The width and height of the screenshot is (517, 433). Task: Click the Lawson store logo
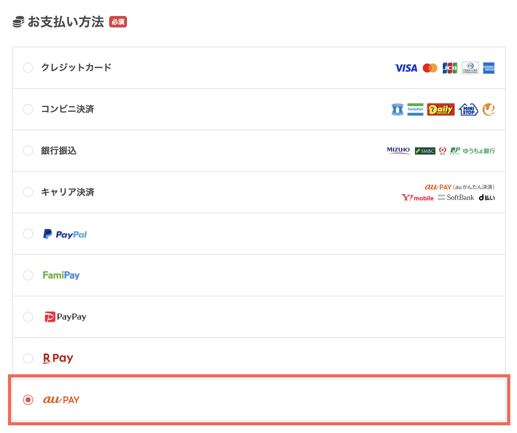397,110
